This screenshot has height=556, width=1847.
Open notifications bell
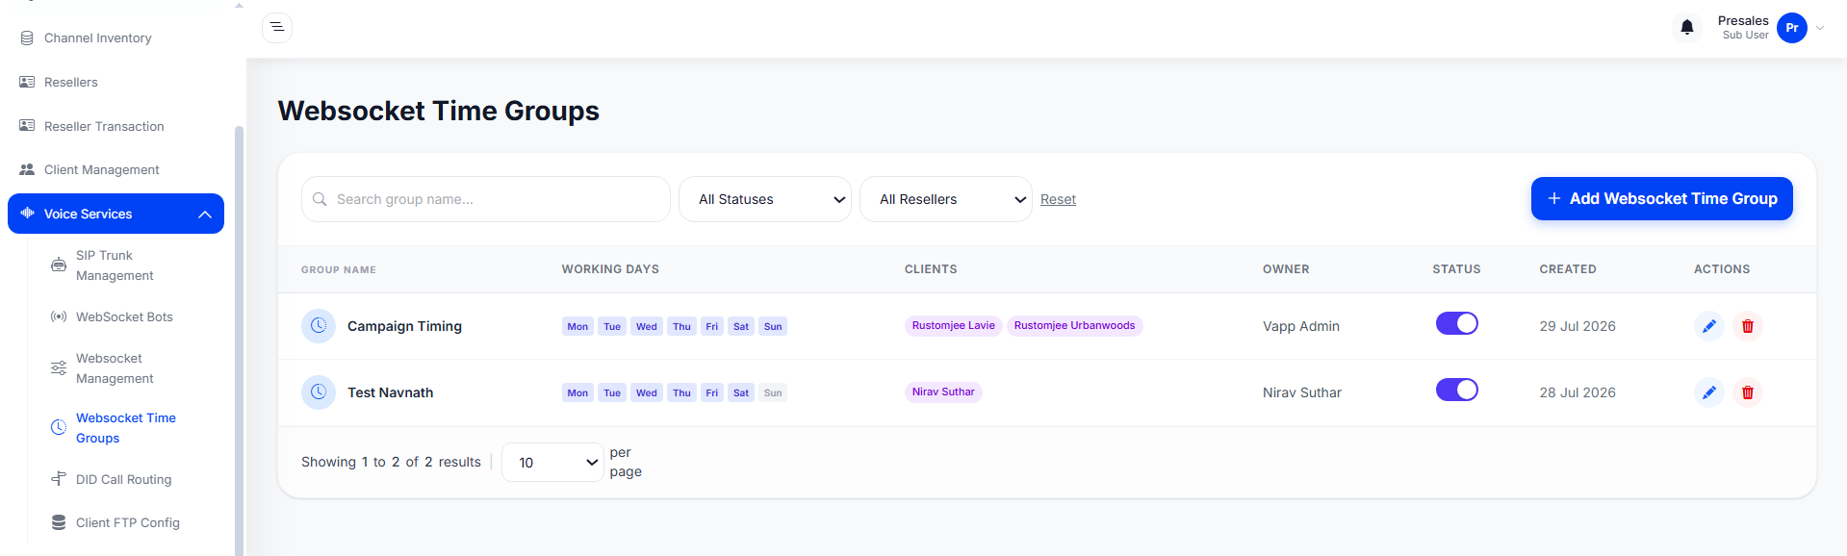click(1686, 28)
